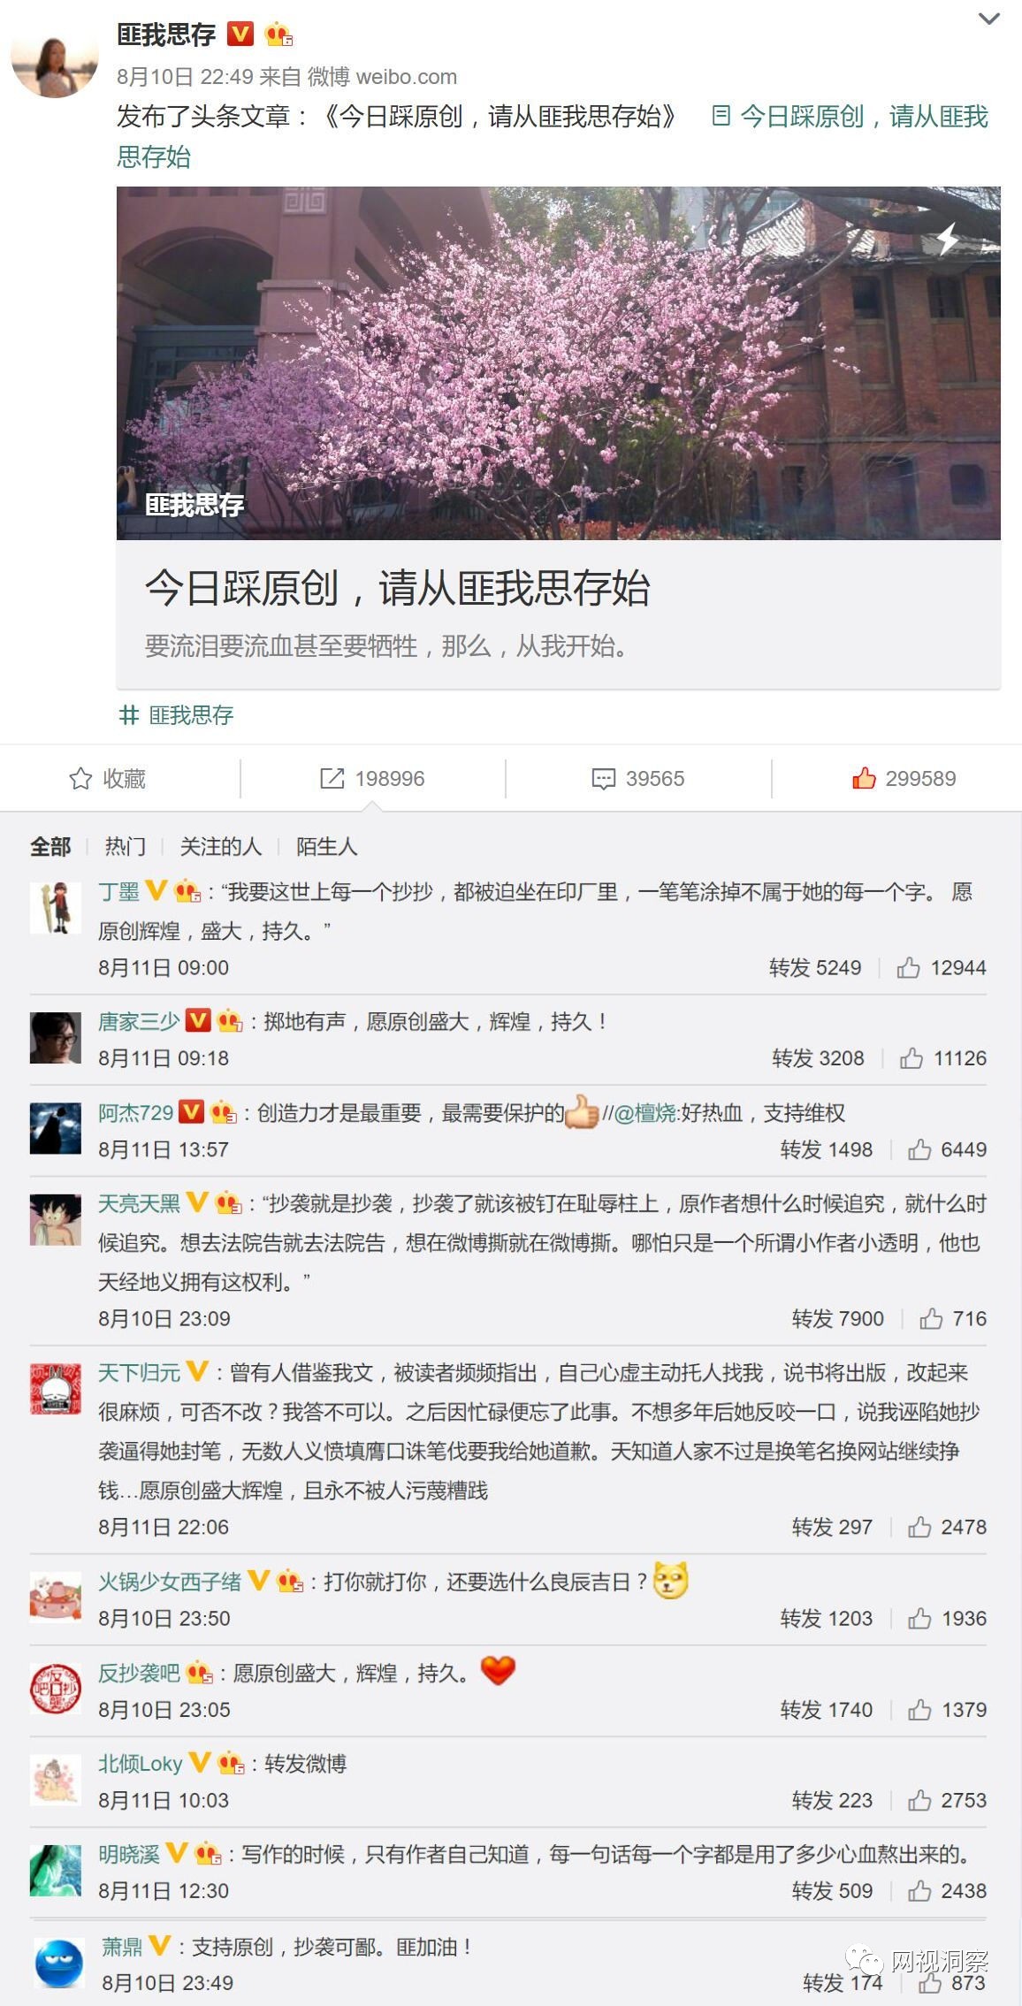Click 转发 5249 on 丁墨's comment
This screenshot has width=1022, height=2006.
814,968
